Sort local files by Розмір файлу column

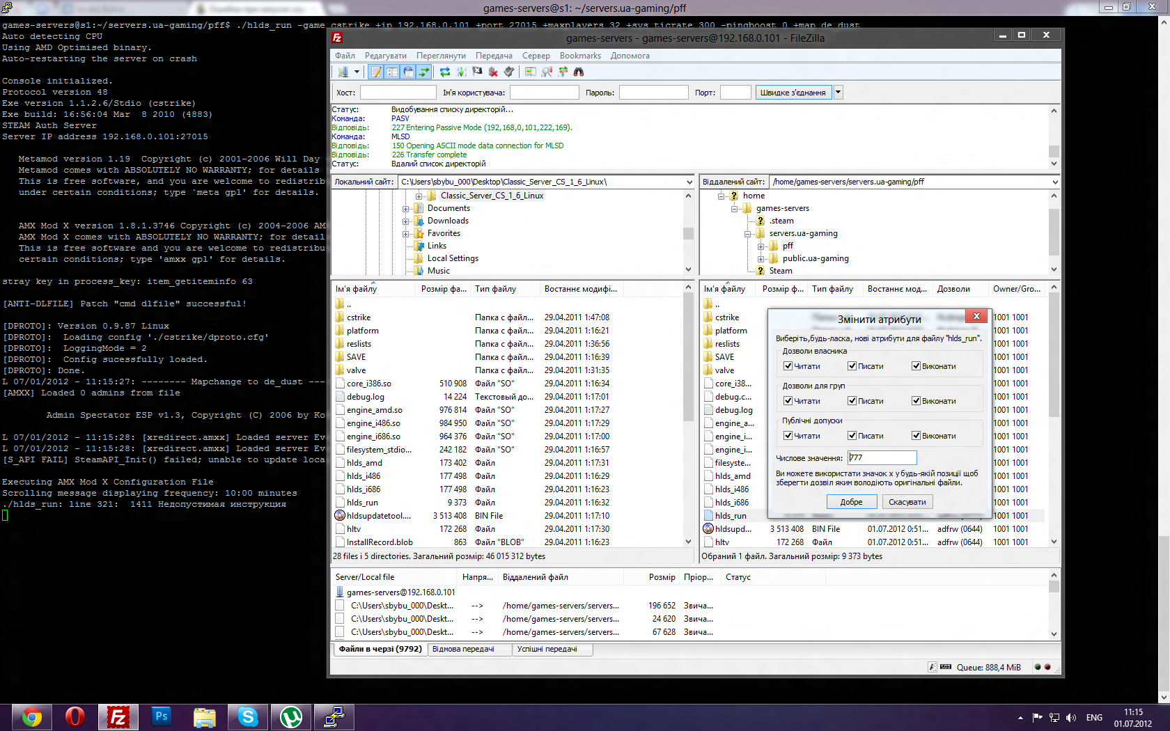tap(444, 289)
